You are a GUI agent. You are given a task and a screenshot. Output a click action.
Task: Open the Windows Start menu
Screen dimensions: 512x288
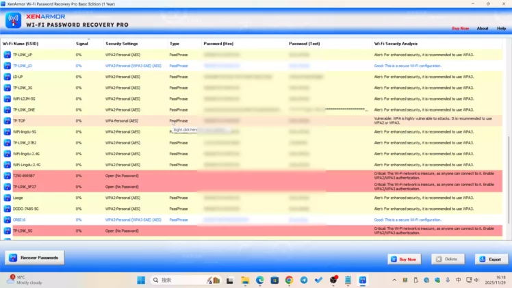pyautogui.click(x=141, y=280)
